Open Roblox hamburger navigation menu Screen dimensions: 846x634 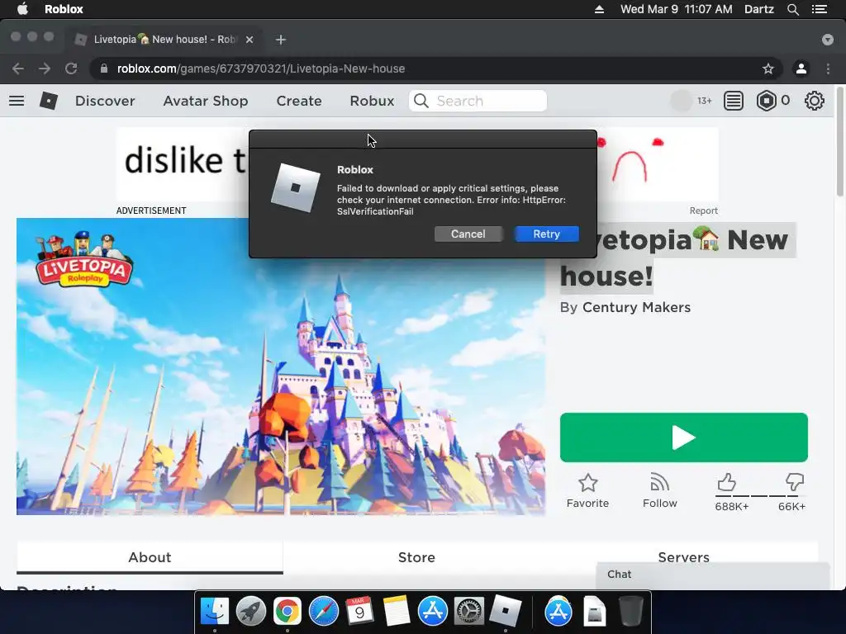(17, 101)
